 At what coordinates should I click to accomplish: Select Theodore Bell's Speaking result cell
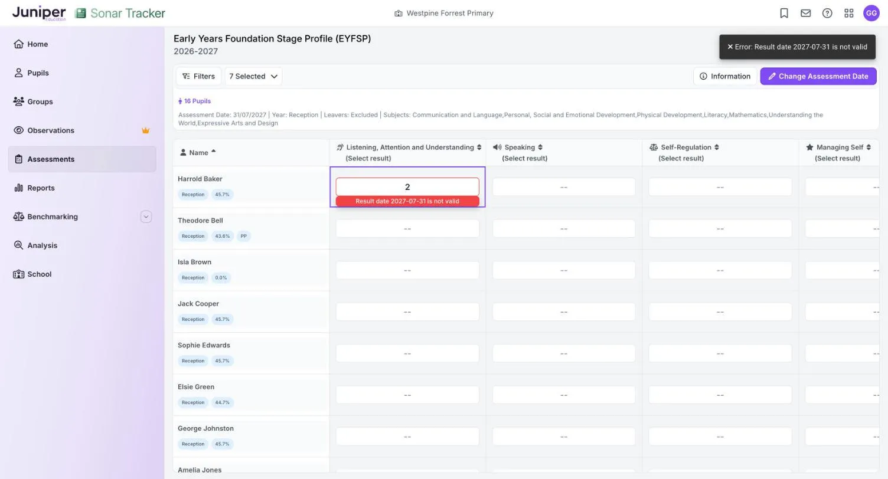click(x=564, y=228)
